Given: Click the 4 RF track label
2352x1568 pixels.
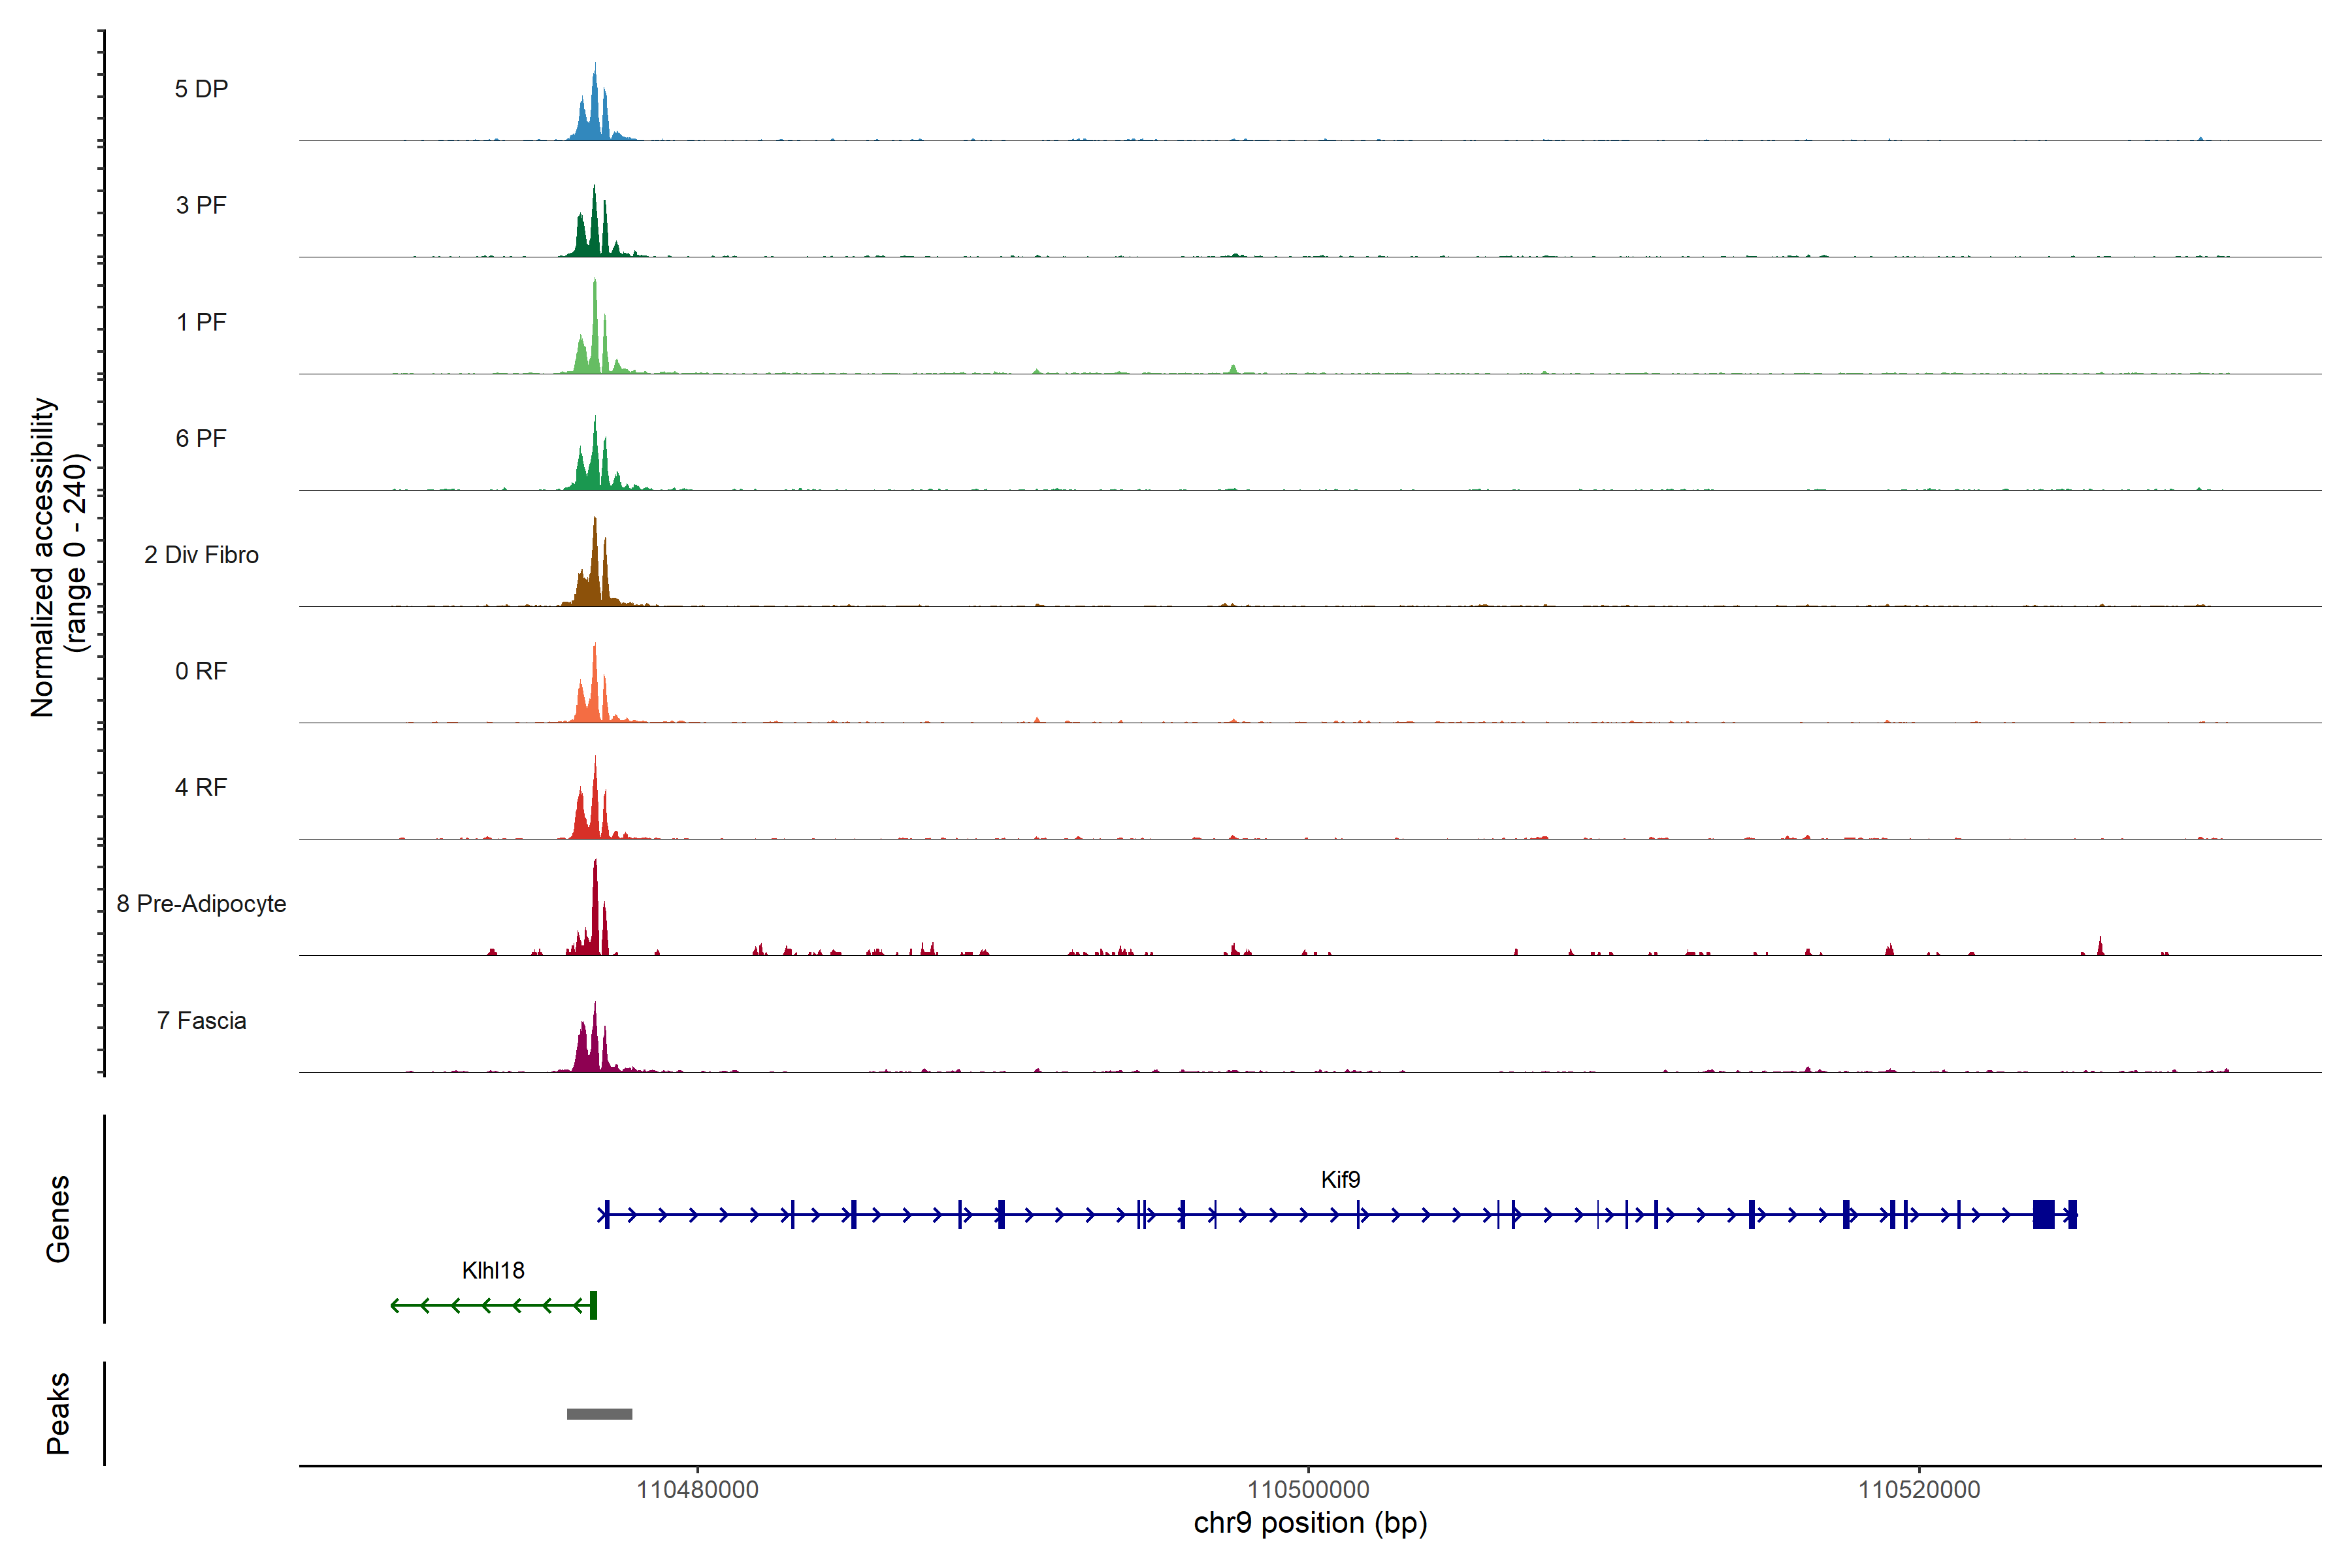Looking at the screenshot, I should [201, 787].
